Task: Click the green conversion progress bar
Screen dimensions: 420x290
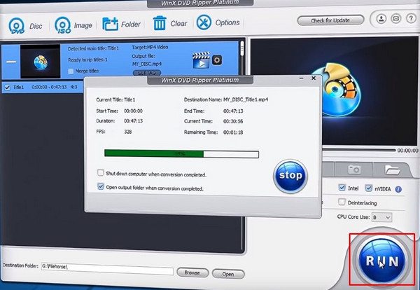Action: tap(181, 154)
